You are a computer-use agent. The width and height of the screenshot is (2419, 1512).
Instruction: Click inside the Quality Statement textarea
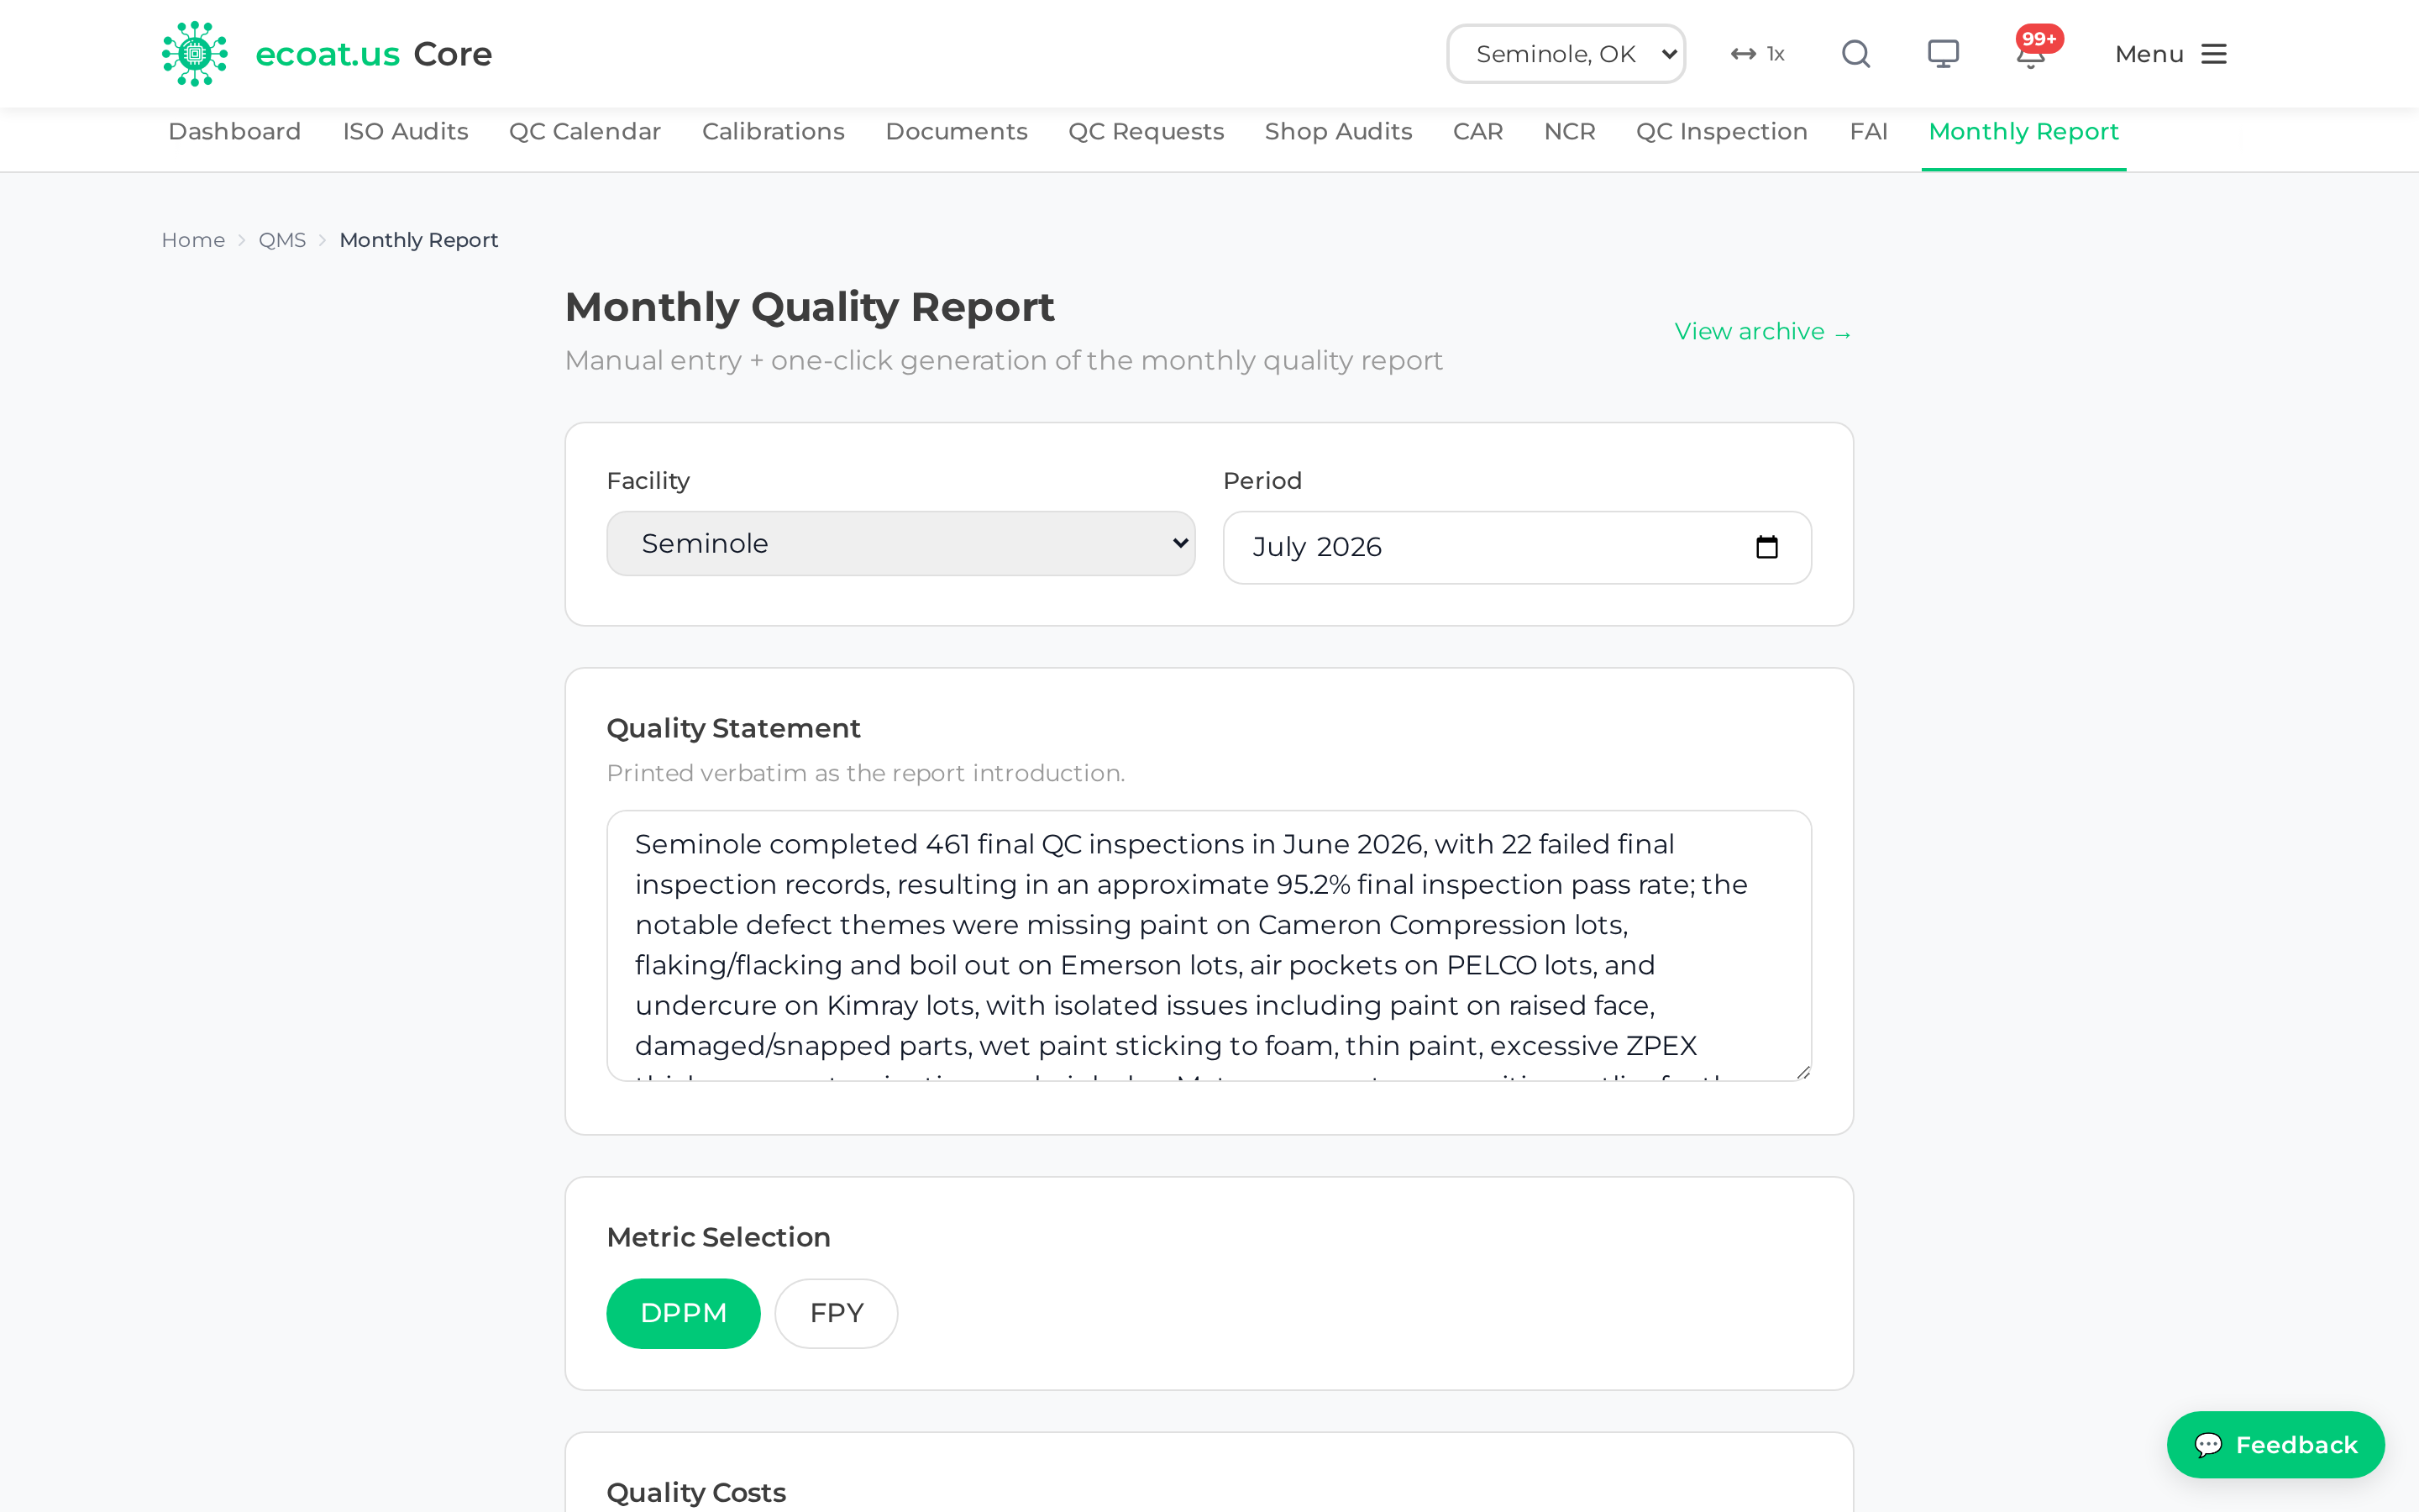[x=1209, y=945]
